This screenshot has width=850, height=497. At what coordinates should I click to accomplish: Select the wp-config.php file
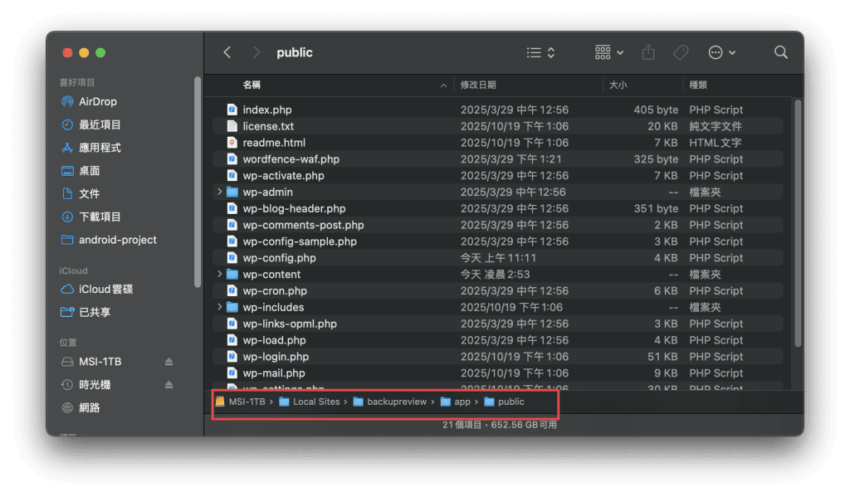tap(279, 258)
